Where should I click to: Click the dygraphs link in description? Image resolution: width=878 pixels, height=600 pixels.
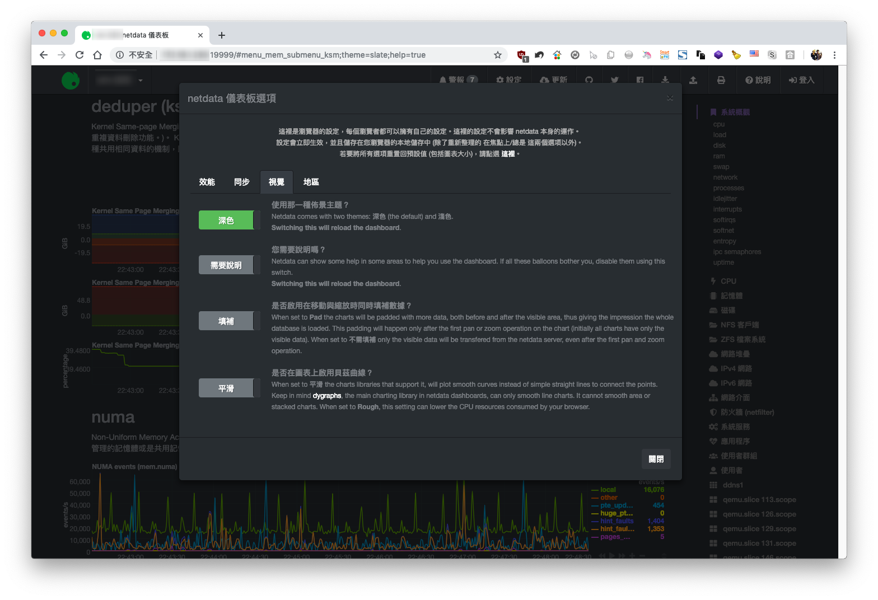pos(327,396)
